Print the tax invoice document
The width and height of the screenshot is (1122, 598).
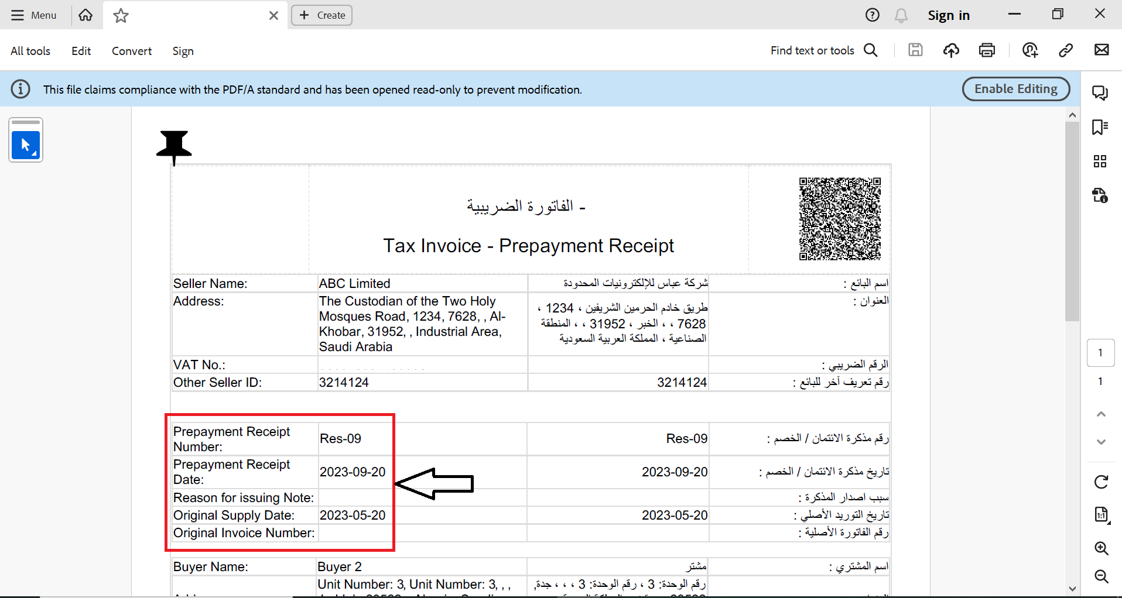[x=987, y=50]
